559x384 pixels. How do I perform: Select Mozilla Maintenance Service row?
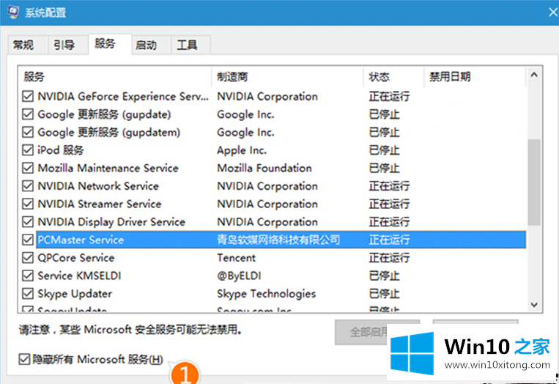(273, 168)
